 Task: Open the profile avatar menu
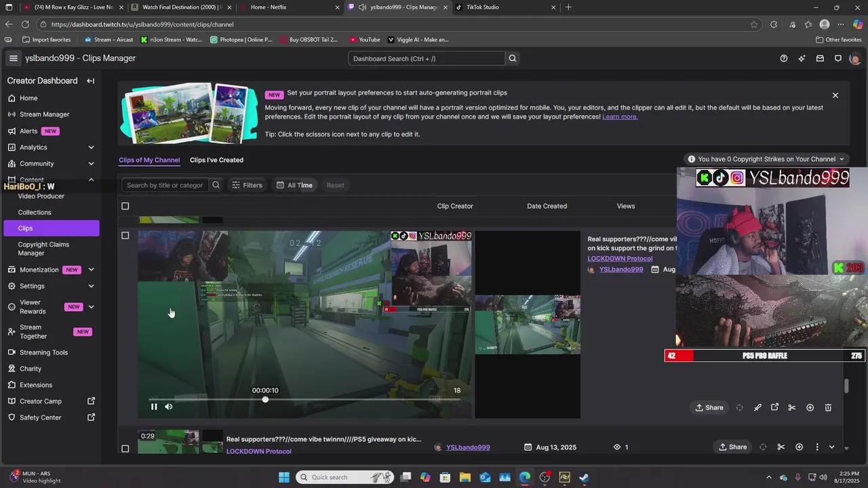(855, 58)
